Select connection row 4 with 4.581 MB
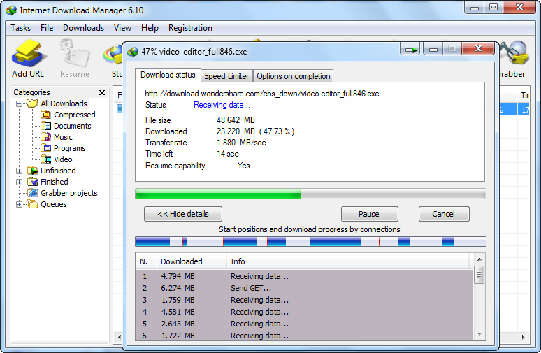541x353 pixels. coord(305,312)
